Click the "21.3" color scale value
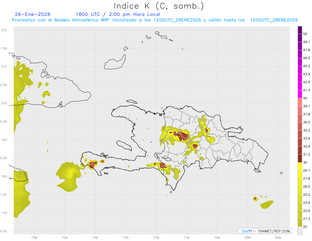Screen dimensions: 312x241 tap(307, 219)
